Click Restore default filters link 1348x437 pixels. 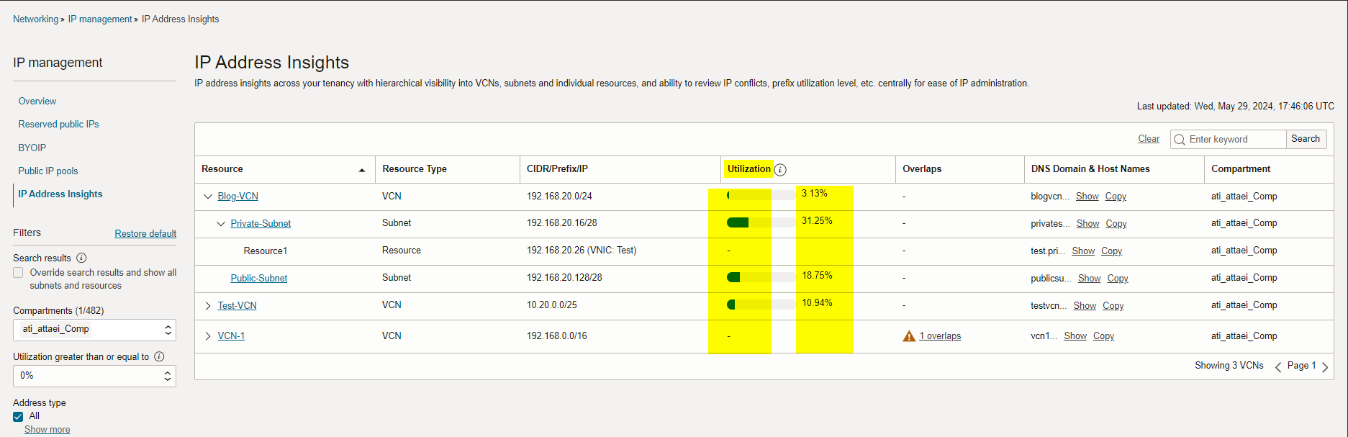[145, 234]
